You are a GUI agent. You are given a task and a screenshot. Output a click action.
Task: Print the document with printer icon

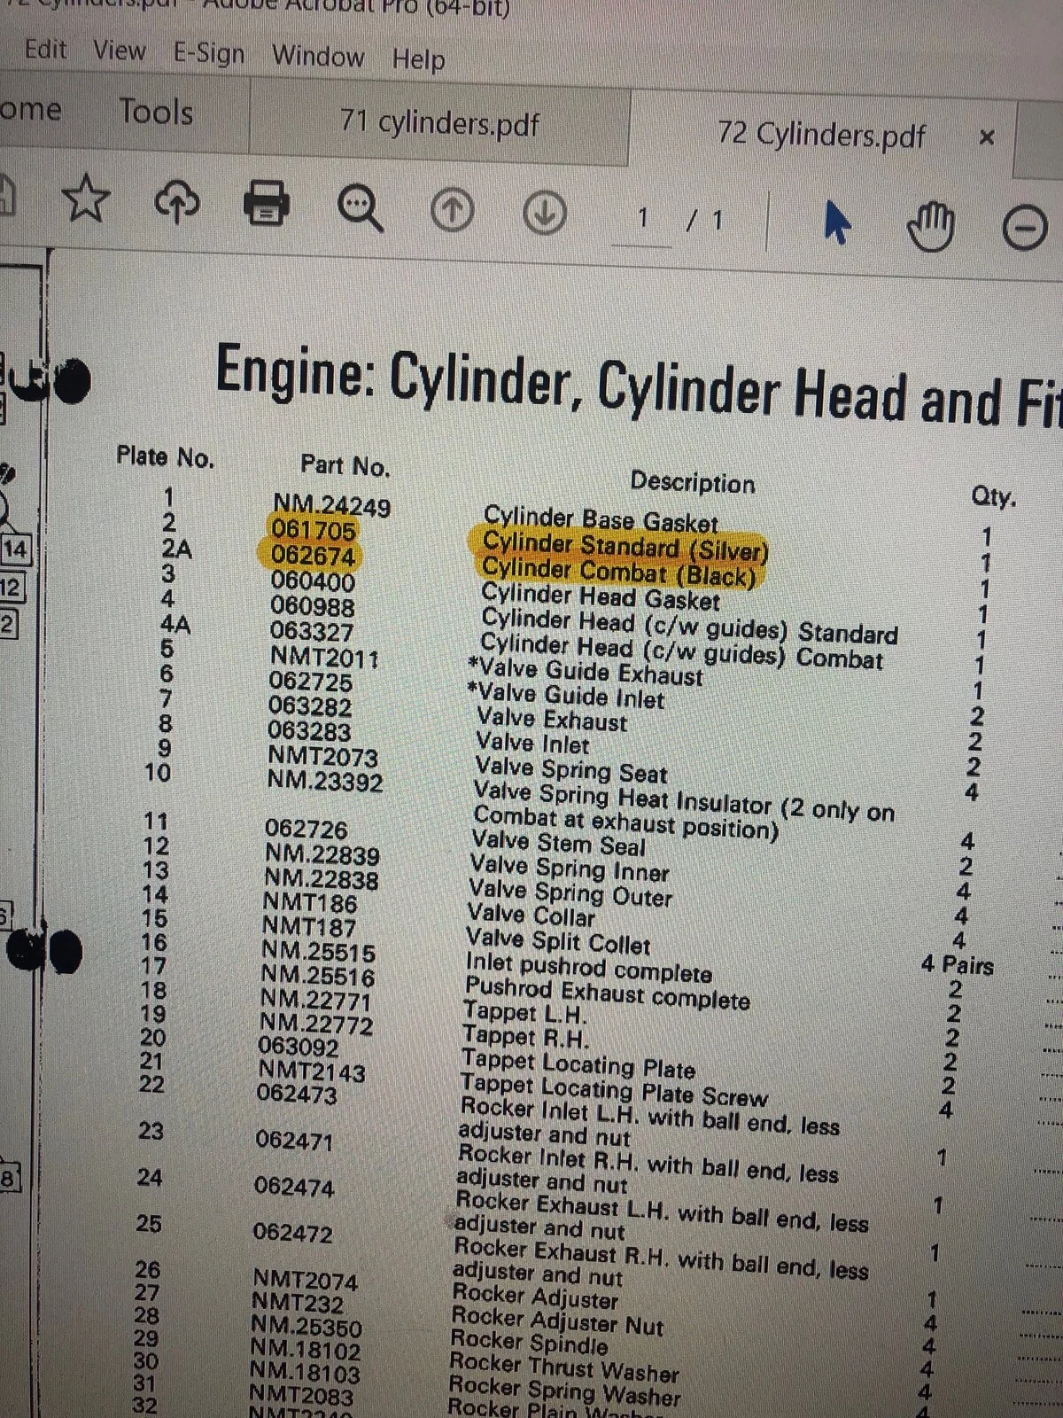pos(267,205)
